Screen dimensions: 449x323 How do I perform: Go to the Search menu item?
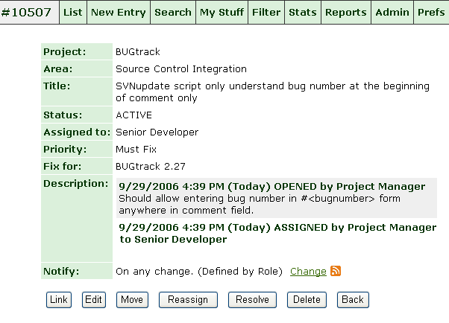point(173,12)
